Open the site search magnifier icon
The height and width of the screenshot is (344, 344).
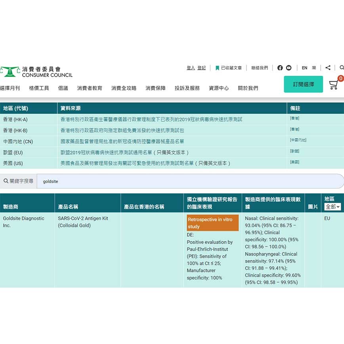342,67
